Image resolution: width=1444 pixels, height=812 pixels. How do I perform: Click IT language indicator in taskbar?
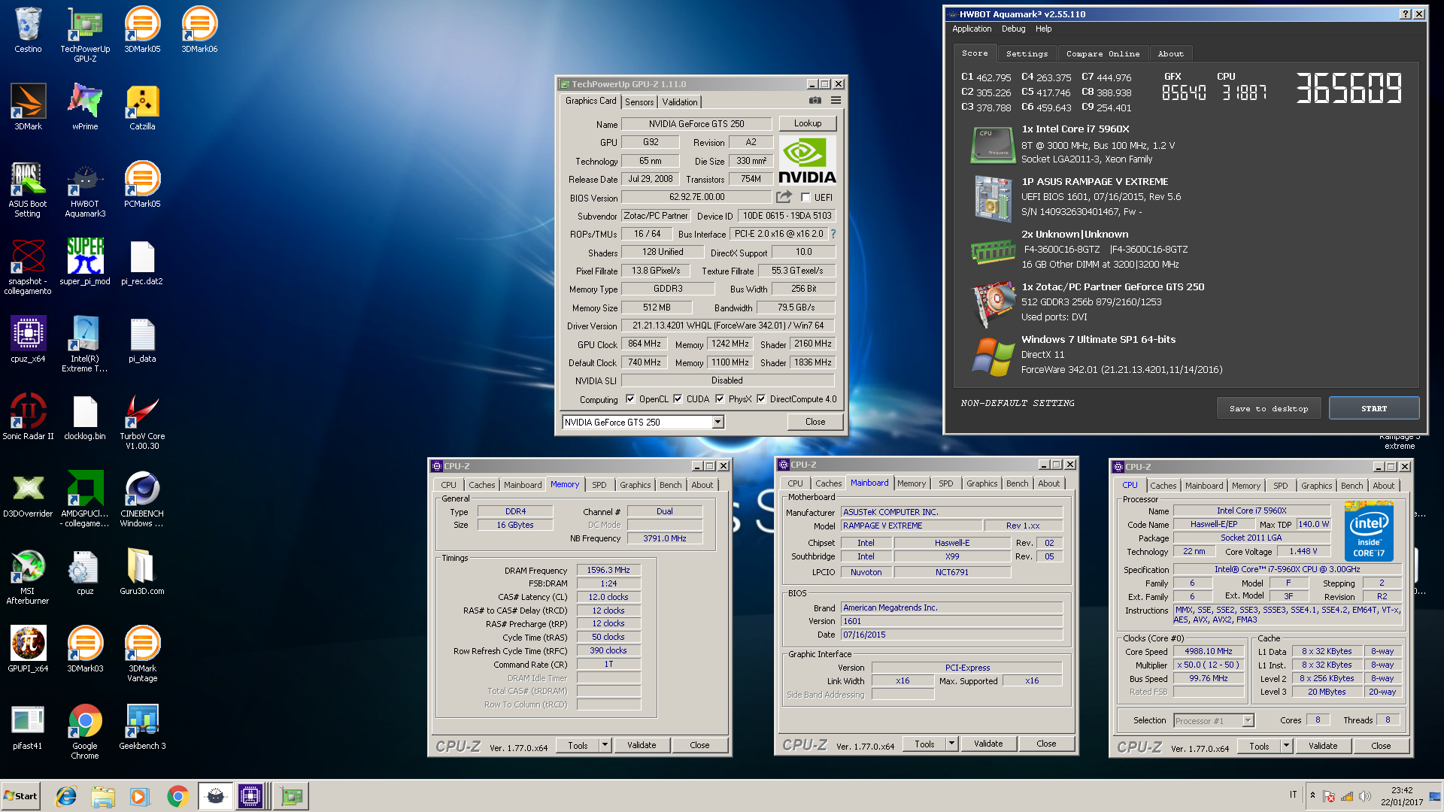pyautogui.click(x=1293, y=795)
